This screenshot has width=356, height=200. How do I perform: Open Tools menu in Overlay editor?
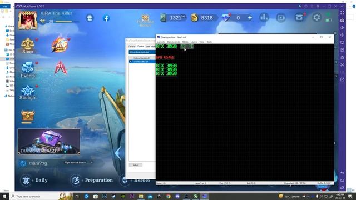[x=209, y=42]
